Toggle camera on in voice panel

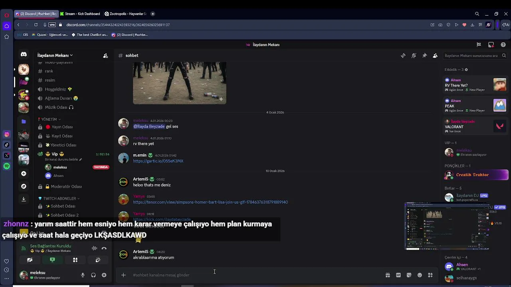(x=30, y=260)
